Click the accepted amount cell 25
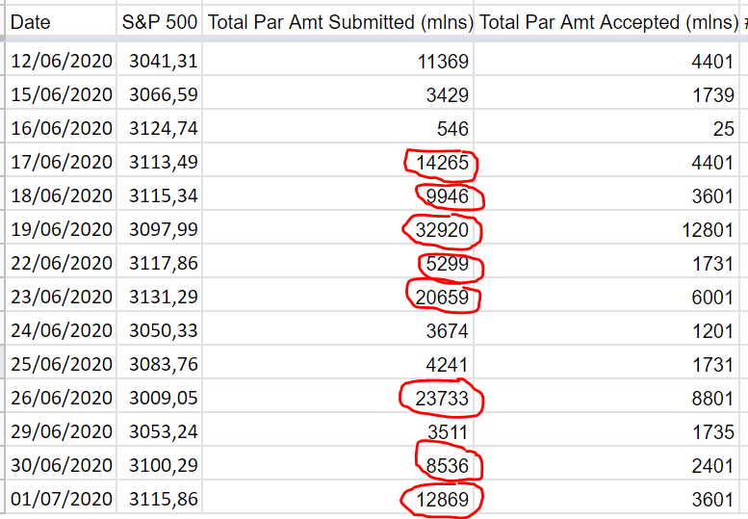 [x=606, y=129]
